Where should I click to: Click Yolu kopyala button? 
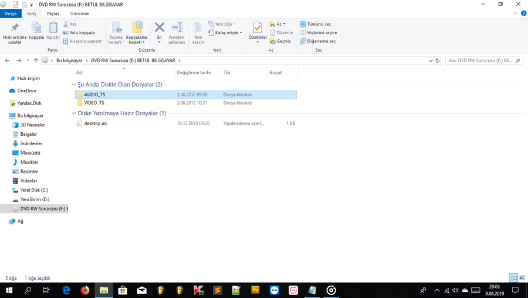click(79, 33)
